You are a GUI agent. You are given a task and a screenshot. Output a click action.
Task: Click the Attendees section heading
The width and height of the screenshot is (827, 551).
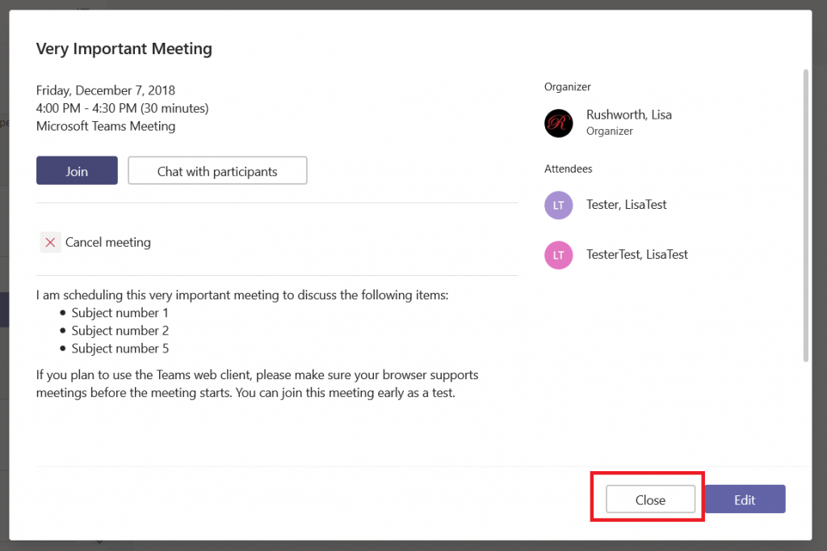(568, 169)
